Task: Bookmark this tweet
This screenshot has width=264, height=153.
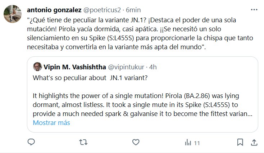Action: [239, 143]
